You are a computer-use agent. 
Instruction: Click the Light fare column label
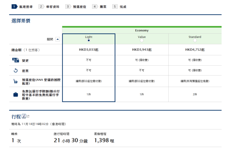point(89,37)
